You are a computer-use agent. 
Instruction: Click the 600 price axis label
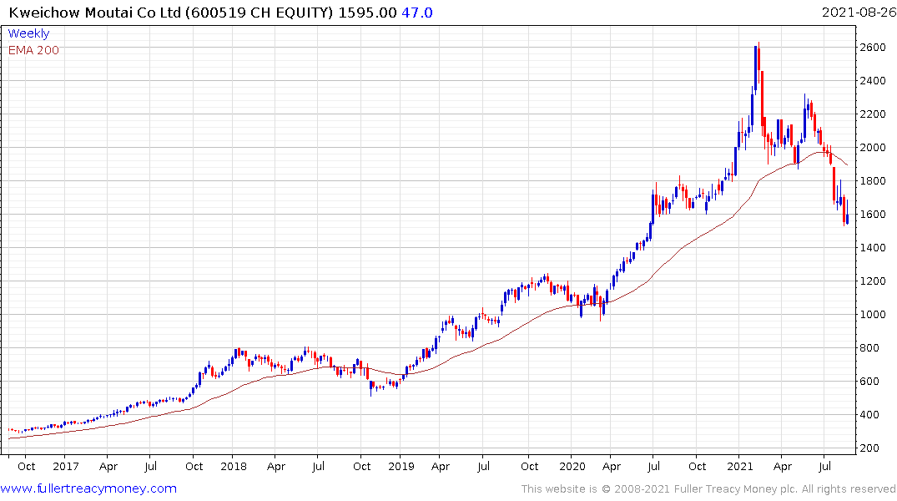(869, 382)
